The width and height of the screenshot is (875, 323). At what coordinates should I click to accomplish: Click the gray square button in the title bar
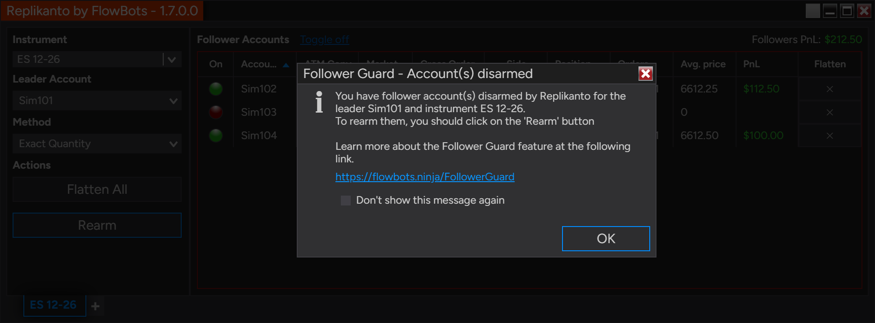coord(812,11)
